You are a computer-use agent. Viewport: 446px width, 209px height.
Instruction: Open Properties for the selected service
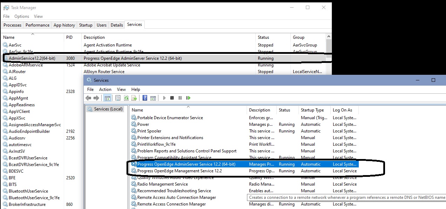pyautogui.click(x=116, y=98)
